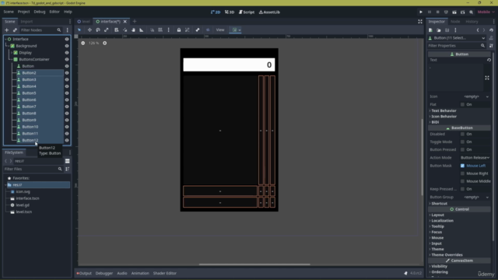The height and width of the screenshot is (280, 498).
Task: Create a new resource in Inspector
Action: point(430,30)
